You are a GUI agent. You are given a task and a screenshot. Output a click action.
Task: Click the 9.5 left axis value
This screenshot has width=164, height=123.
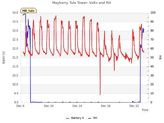[16, 93]
